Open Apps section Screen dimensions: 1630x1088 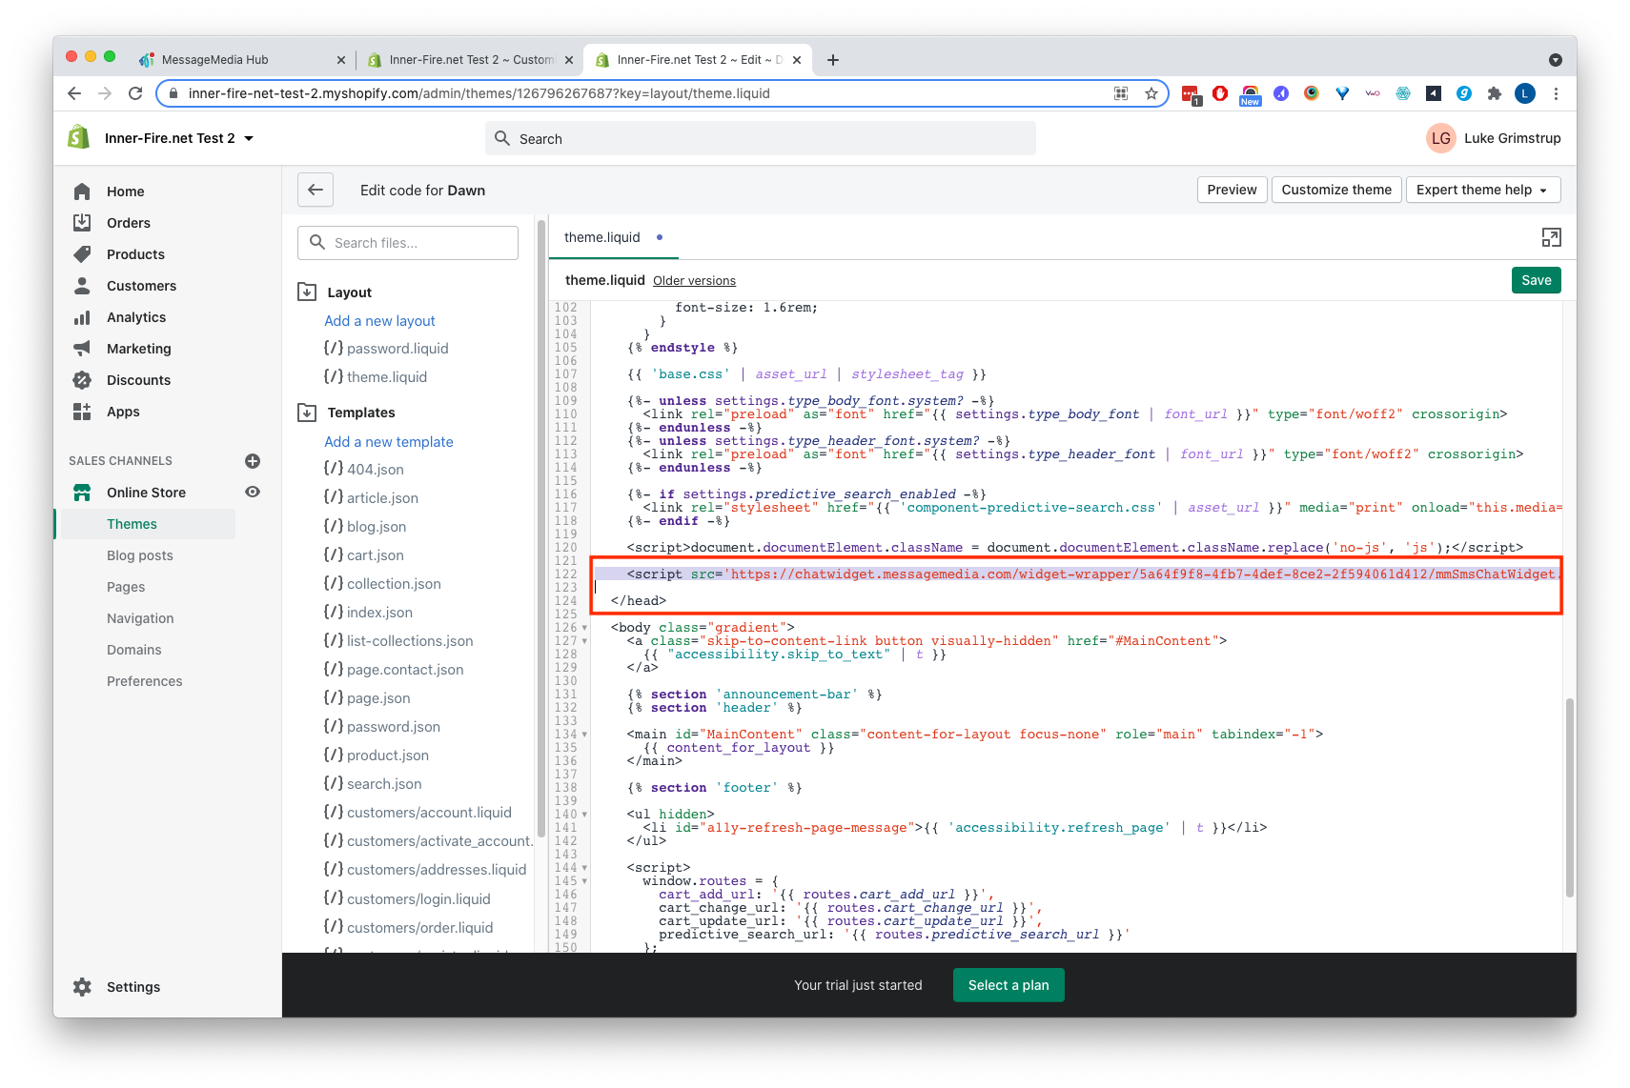coord(123,412)
